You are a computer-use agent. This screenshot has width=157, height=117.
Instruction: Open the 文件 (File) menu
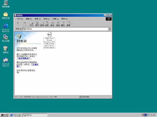coord(20,19)
